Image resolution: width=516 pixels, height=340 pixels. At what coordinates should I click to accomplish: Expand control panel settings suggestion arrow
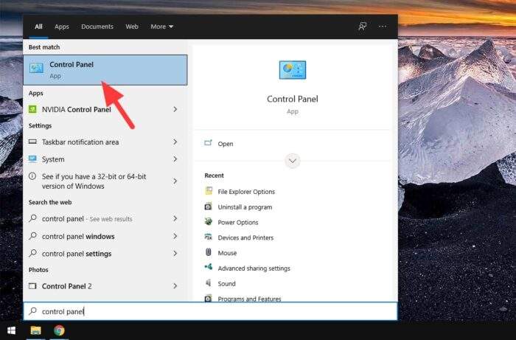pos(175,253)
